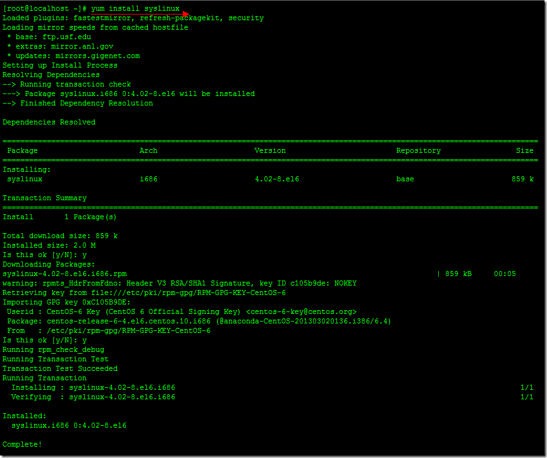The image size is (547, 458).
Task: Click the second 'Is this ok [y/N]: y' prompt
Action: [45, 340]
